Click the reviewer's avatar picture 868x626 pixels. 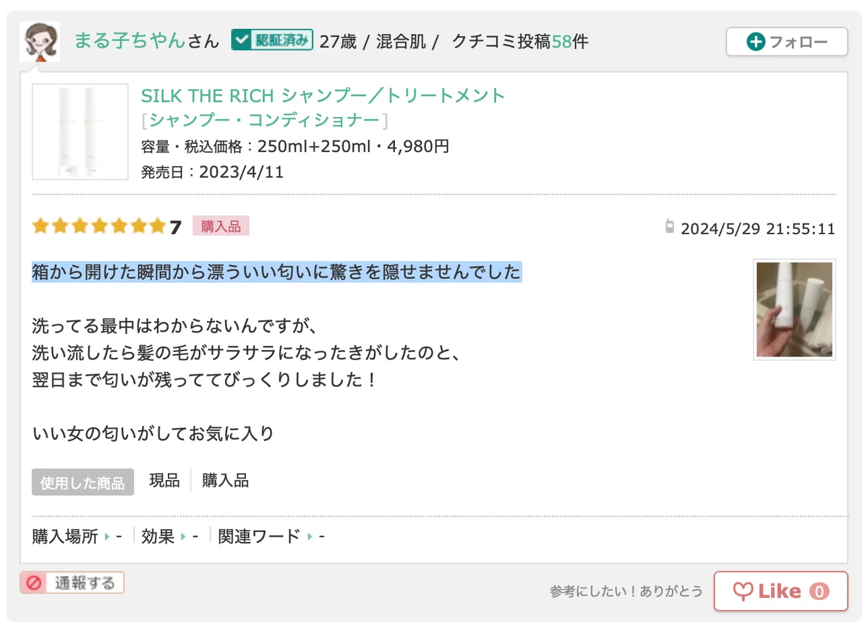pyautogui.click(x=40, y=41)
